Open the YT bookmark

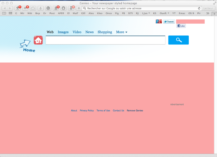point(174,13)
